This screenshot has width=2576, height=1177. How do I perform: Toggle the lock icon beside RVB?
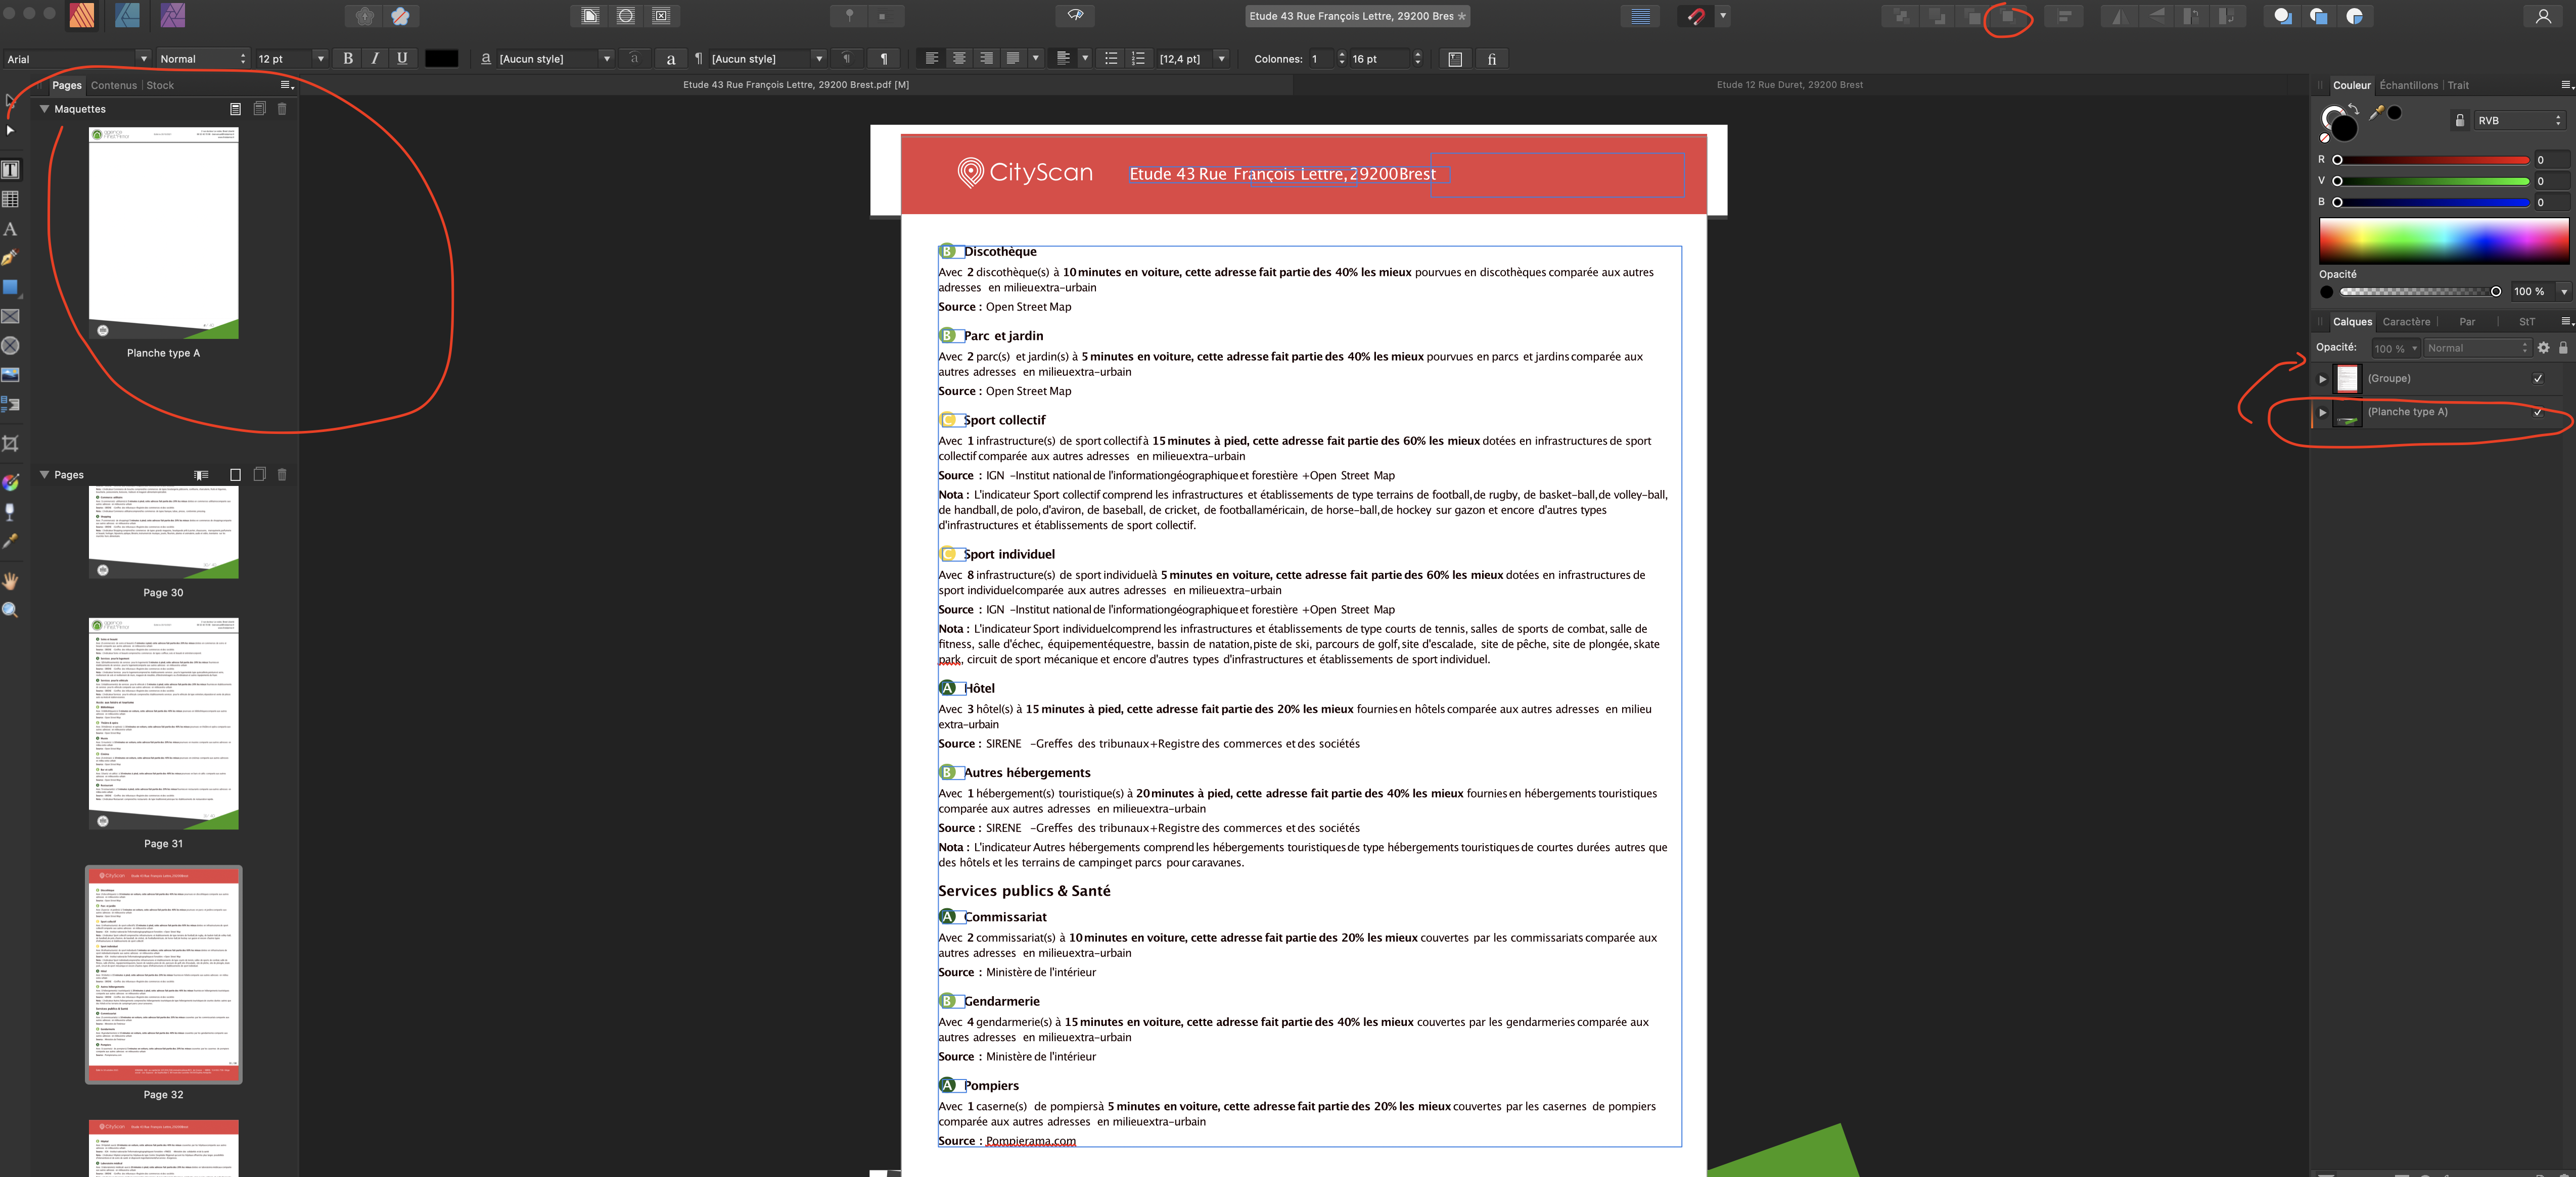[x=2460, y=121]
